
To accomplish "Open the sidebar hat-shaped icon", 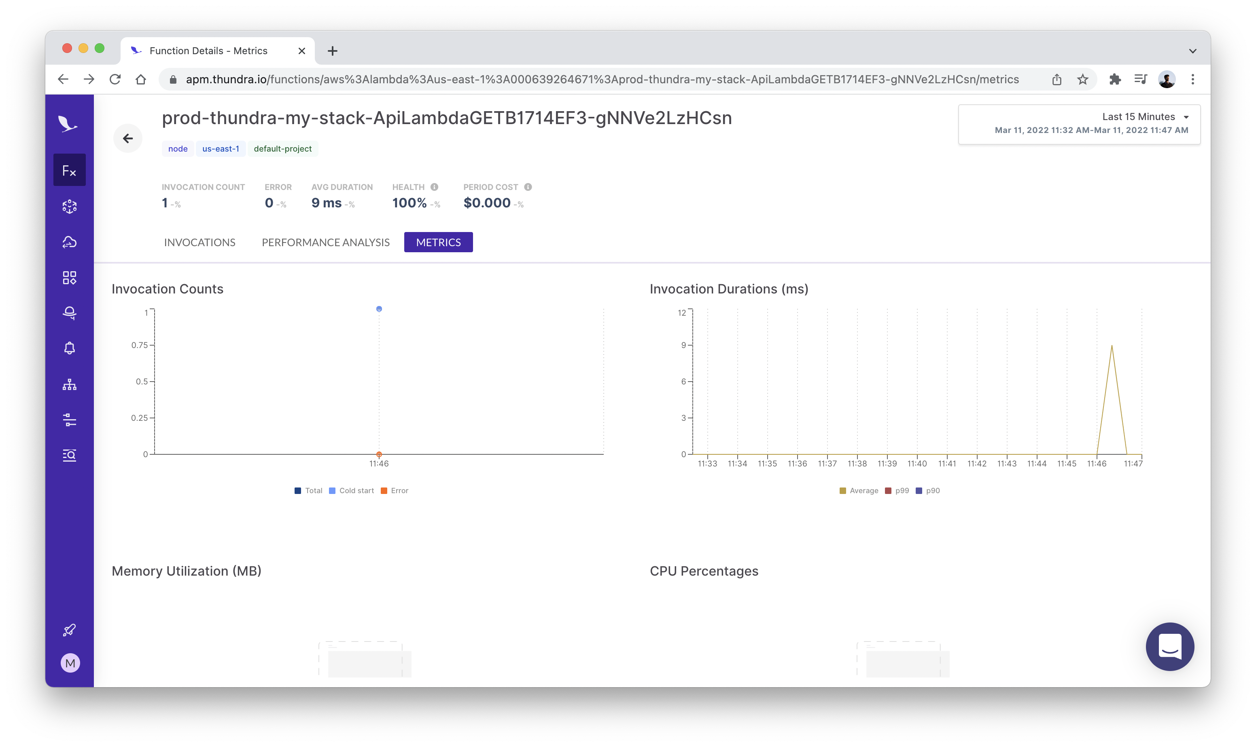I will tap(70, 313).
